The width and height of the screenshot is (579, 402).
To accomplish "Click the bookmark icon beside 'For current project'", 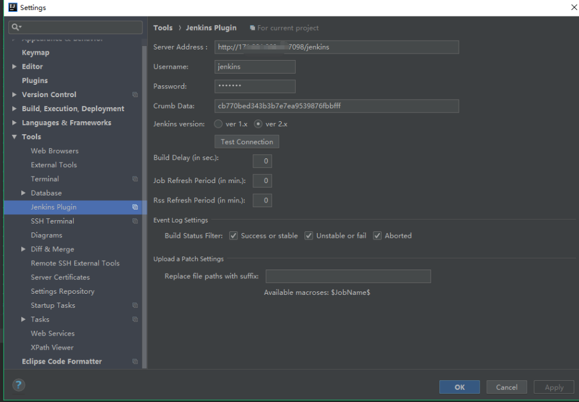I will 252,28.
